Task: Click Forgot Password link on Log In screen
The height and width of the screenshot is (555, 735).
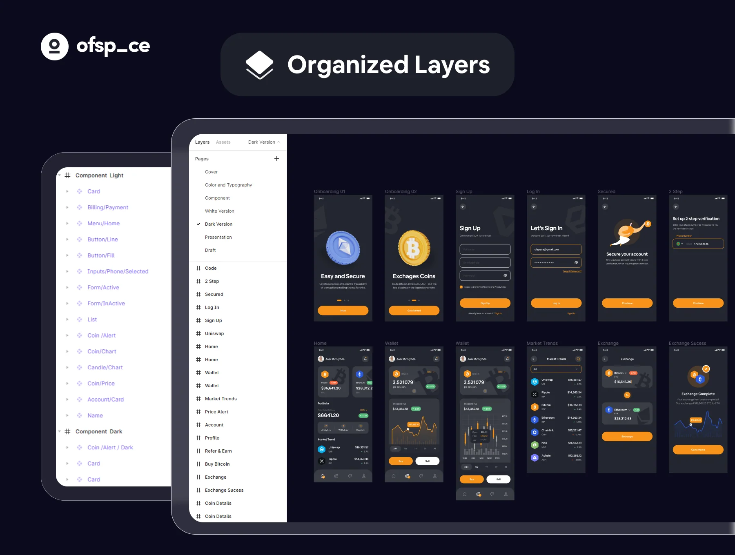Action: (572, 271)
